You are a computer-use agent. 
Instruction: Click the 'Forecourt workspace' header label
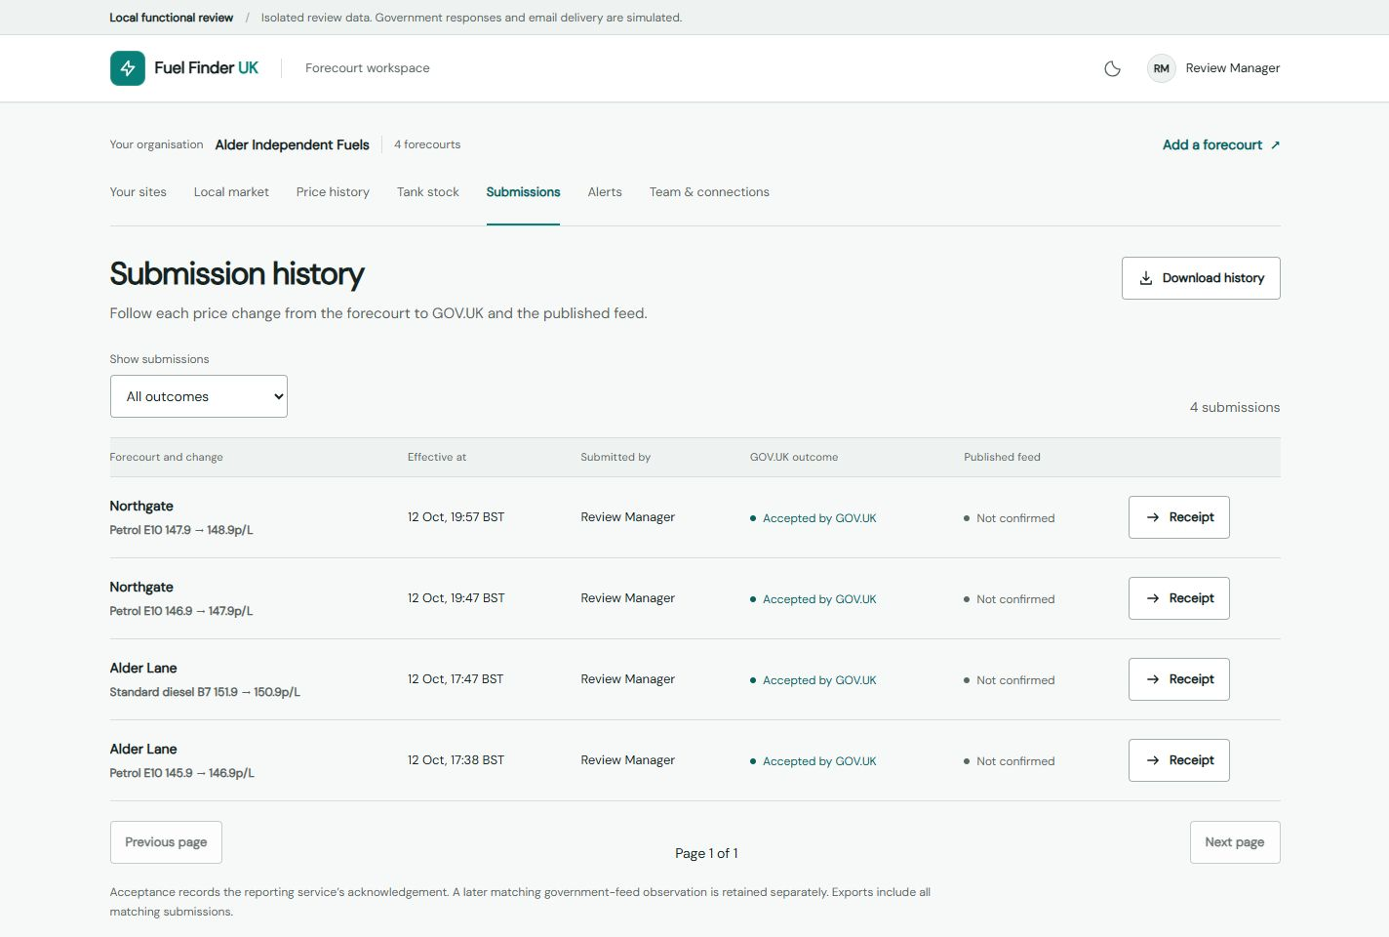(368, 68)
